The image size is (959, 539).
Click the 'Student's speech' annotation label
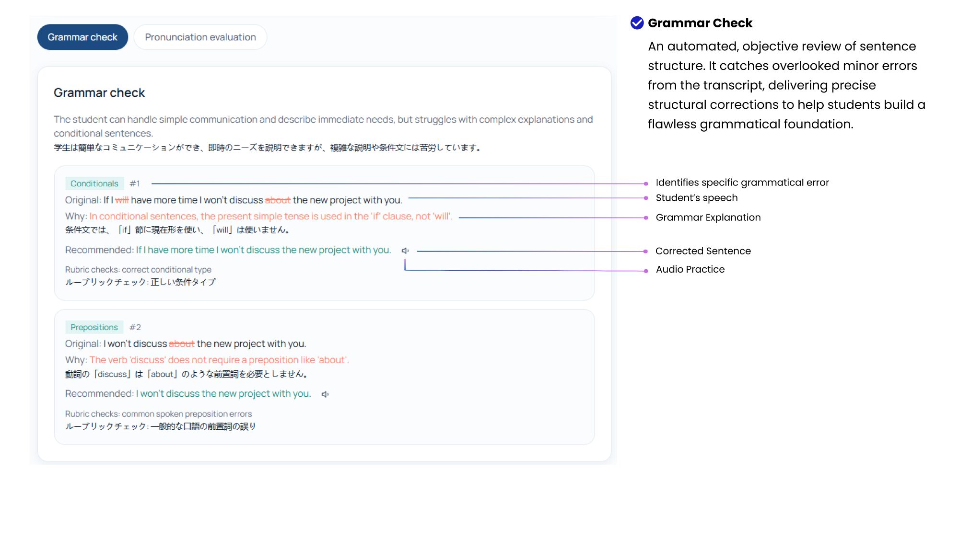tap(697, 198)
